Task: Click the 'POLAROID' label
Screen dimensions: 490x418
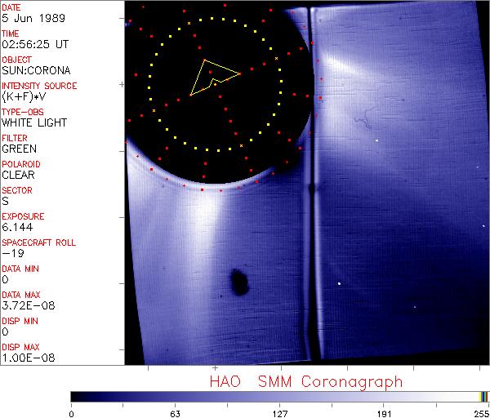Action: click(x=21, y=164)
